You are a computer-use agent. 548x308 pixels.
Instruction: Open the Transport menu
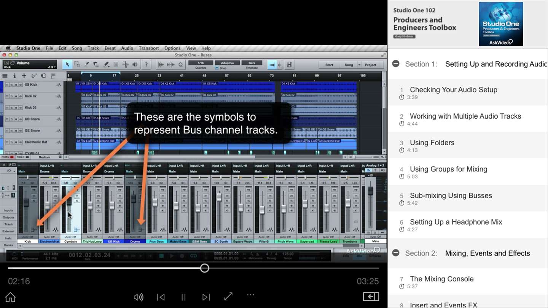149,48
